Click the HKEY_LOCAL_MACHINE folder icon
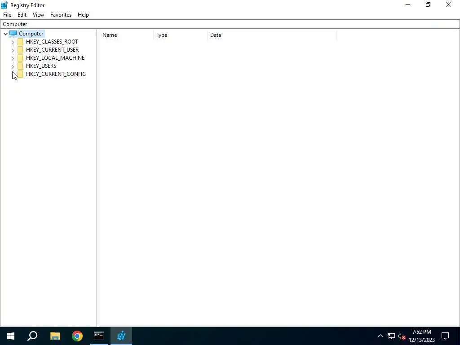The image size is (460, 345). pyautogui.click(x=20, y=58)
